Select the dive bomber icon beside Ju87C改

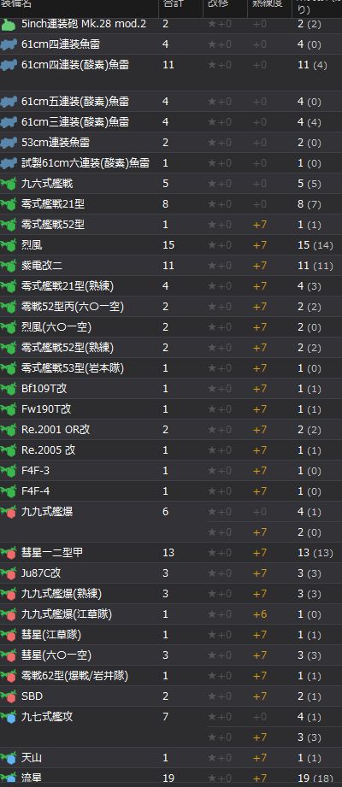click(x=8, y=573)
